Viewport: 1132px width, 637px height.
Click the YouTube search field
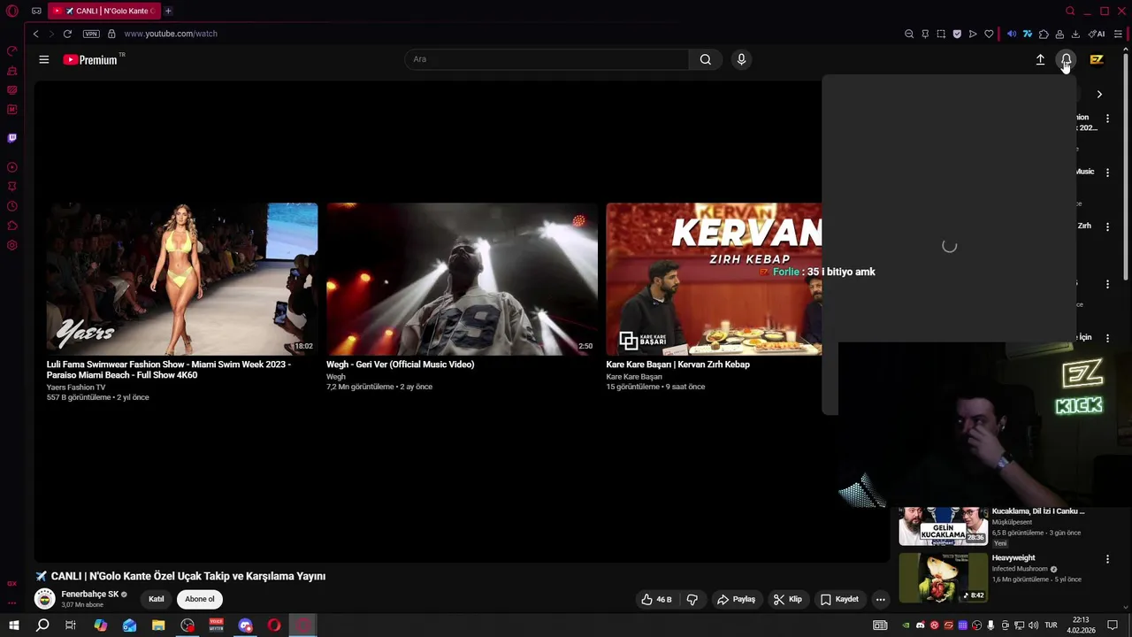[547, 59]
